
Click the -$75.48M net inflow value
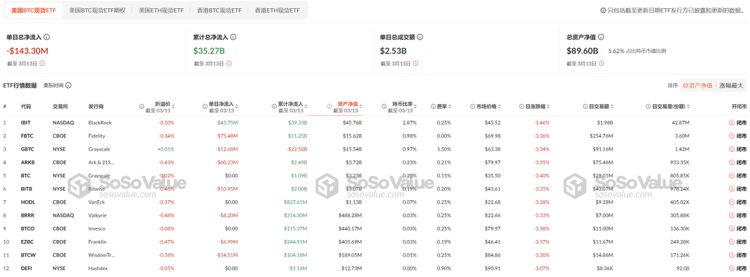pos(227,136)
